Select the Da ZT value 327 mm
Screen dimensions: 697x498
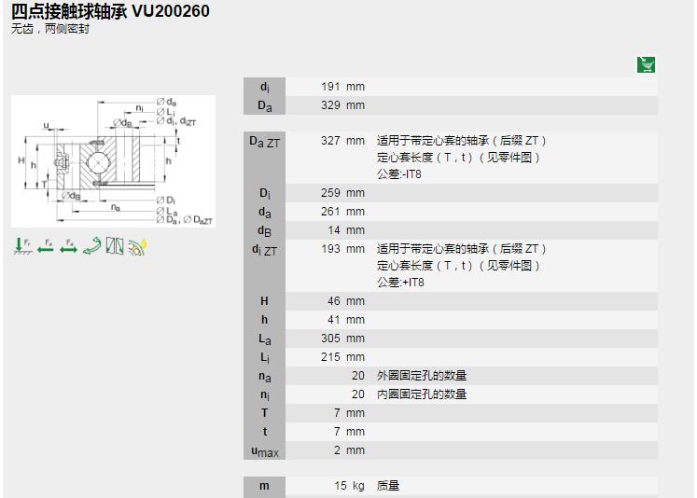(x=342, y=141)
